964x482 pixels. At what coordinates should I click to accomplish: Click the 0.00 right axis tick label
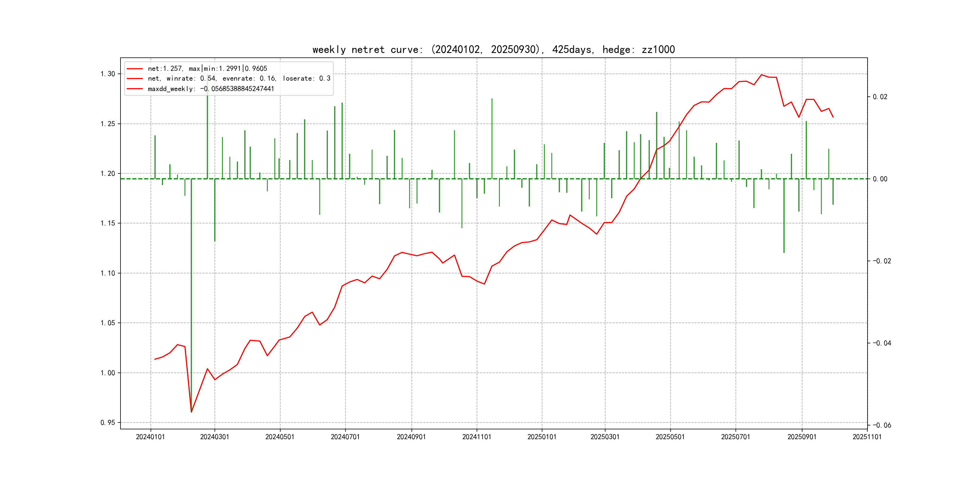pyautogui.click(x=880, y=179)
